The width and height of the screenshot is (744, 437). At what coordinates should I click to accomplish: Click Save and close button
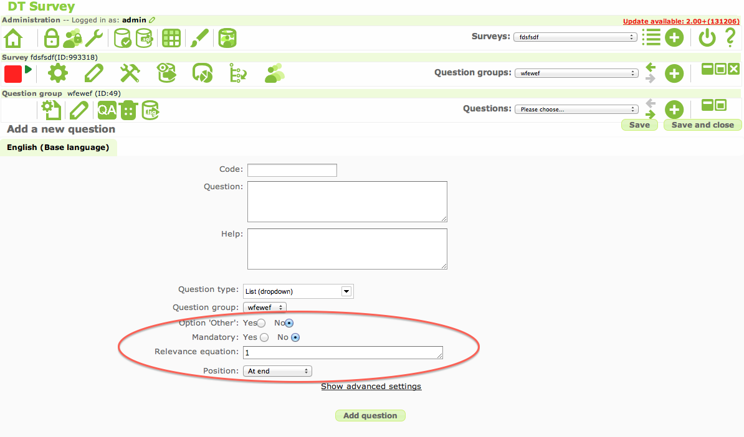(702, 125)
